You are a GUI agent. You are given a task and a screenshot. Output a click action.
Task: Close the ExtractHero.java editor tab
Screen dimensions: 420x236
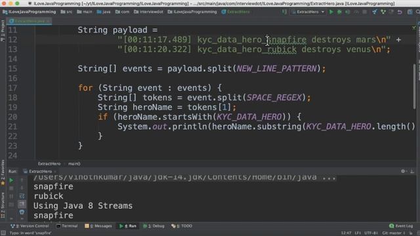(x=48, y=21)
